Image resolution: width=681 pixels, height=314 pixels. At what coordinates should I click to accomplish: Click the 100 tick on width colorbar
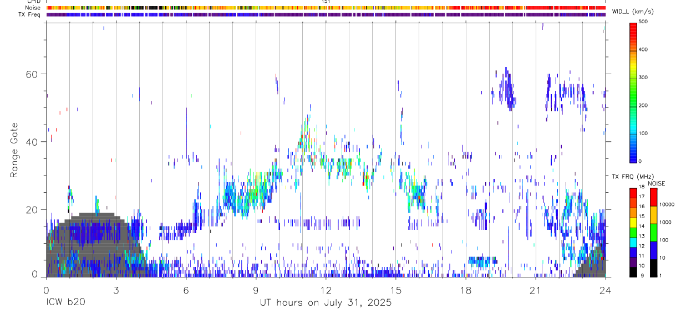(x=644, y=133)
